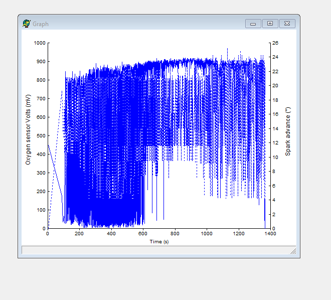Minimize the Graph window
The image size is (331, 300).
pyautogui.click(x=253, y=24)
